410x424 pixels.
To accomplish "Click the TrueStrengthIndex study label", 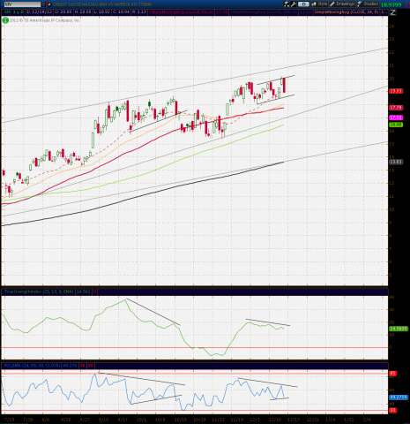I will pyautogui.click(x=39, y=291).
